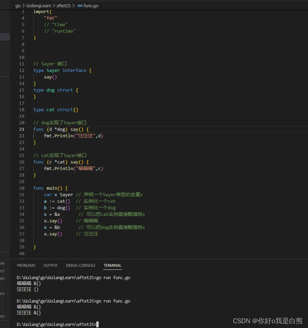Click the '// dog实现了Sayer接口' comment
The height and width of the screenshot is (328, 308).
click(60, 123)
